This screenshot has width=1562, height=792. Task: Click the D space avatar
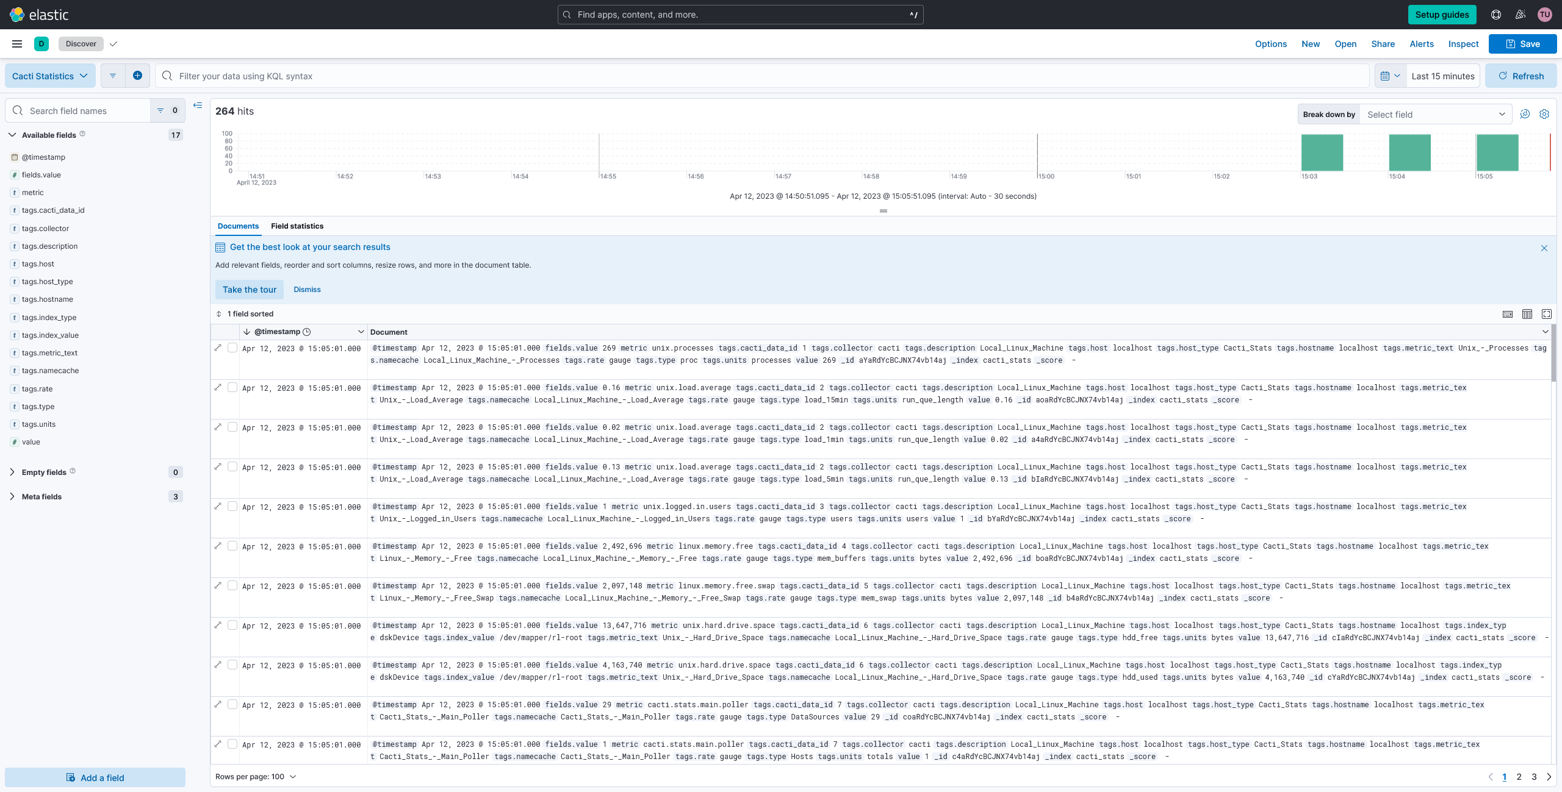click(x=41, y=44)
